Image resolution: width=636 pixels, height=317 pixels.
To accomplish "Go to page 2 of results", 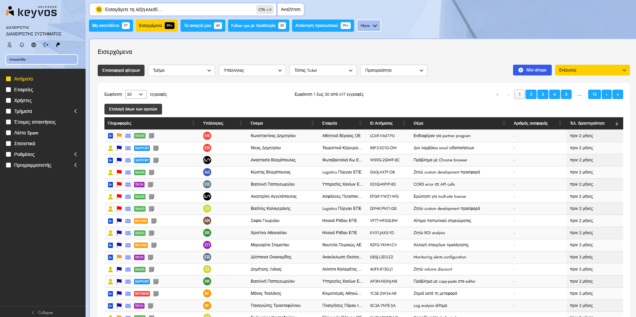I will click(x=531, y=94).
